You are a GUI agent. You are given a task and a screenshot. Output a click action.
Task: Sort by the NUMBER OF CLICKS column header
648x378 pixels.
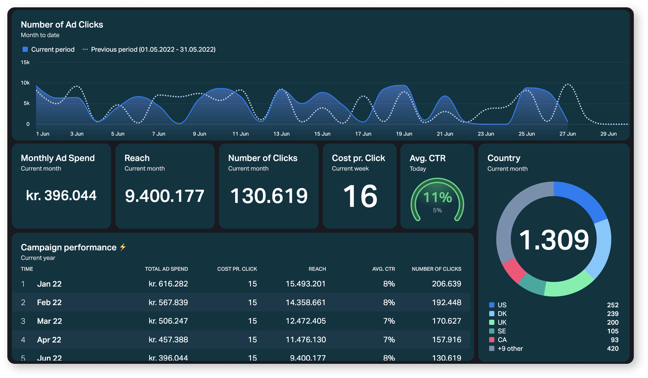coord(437,269)
